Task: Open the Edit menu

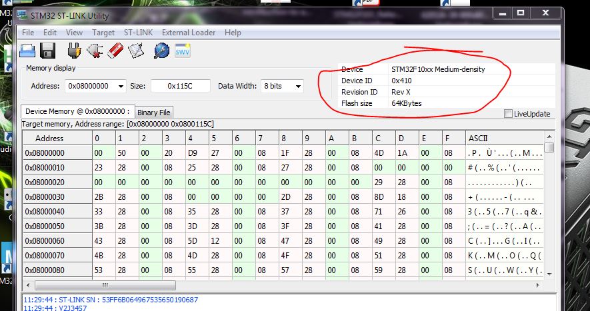Action: [50, 33]
